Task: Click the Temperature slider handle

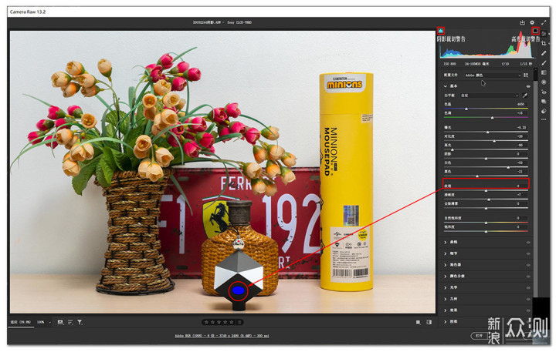Action: coord(466,109)
